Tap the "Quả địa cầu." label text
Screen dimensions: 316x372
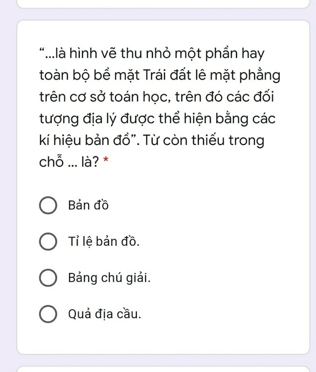(x=105, y=314)
